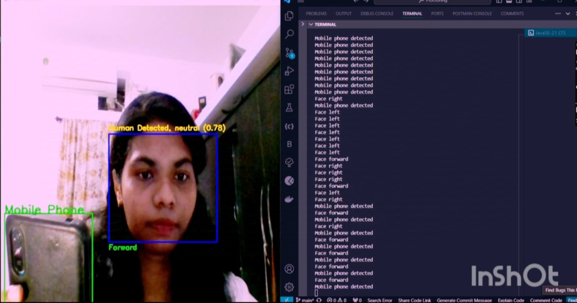Open the panel's more actions ellipsis
The height and width of the screenshot is (303, 577).
(x=558, y=14)
